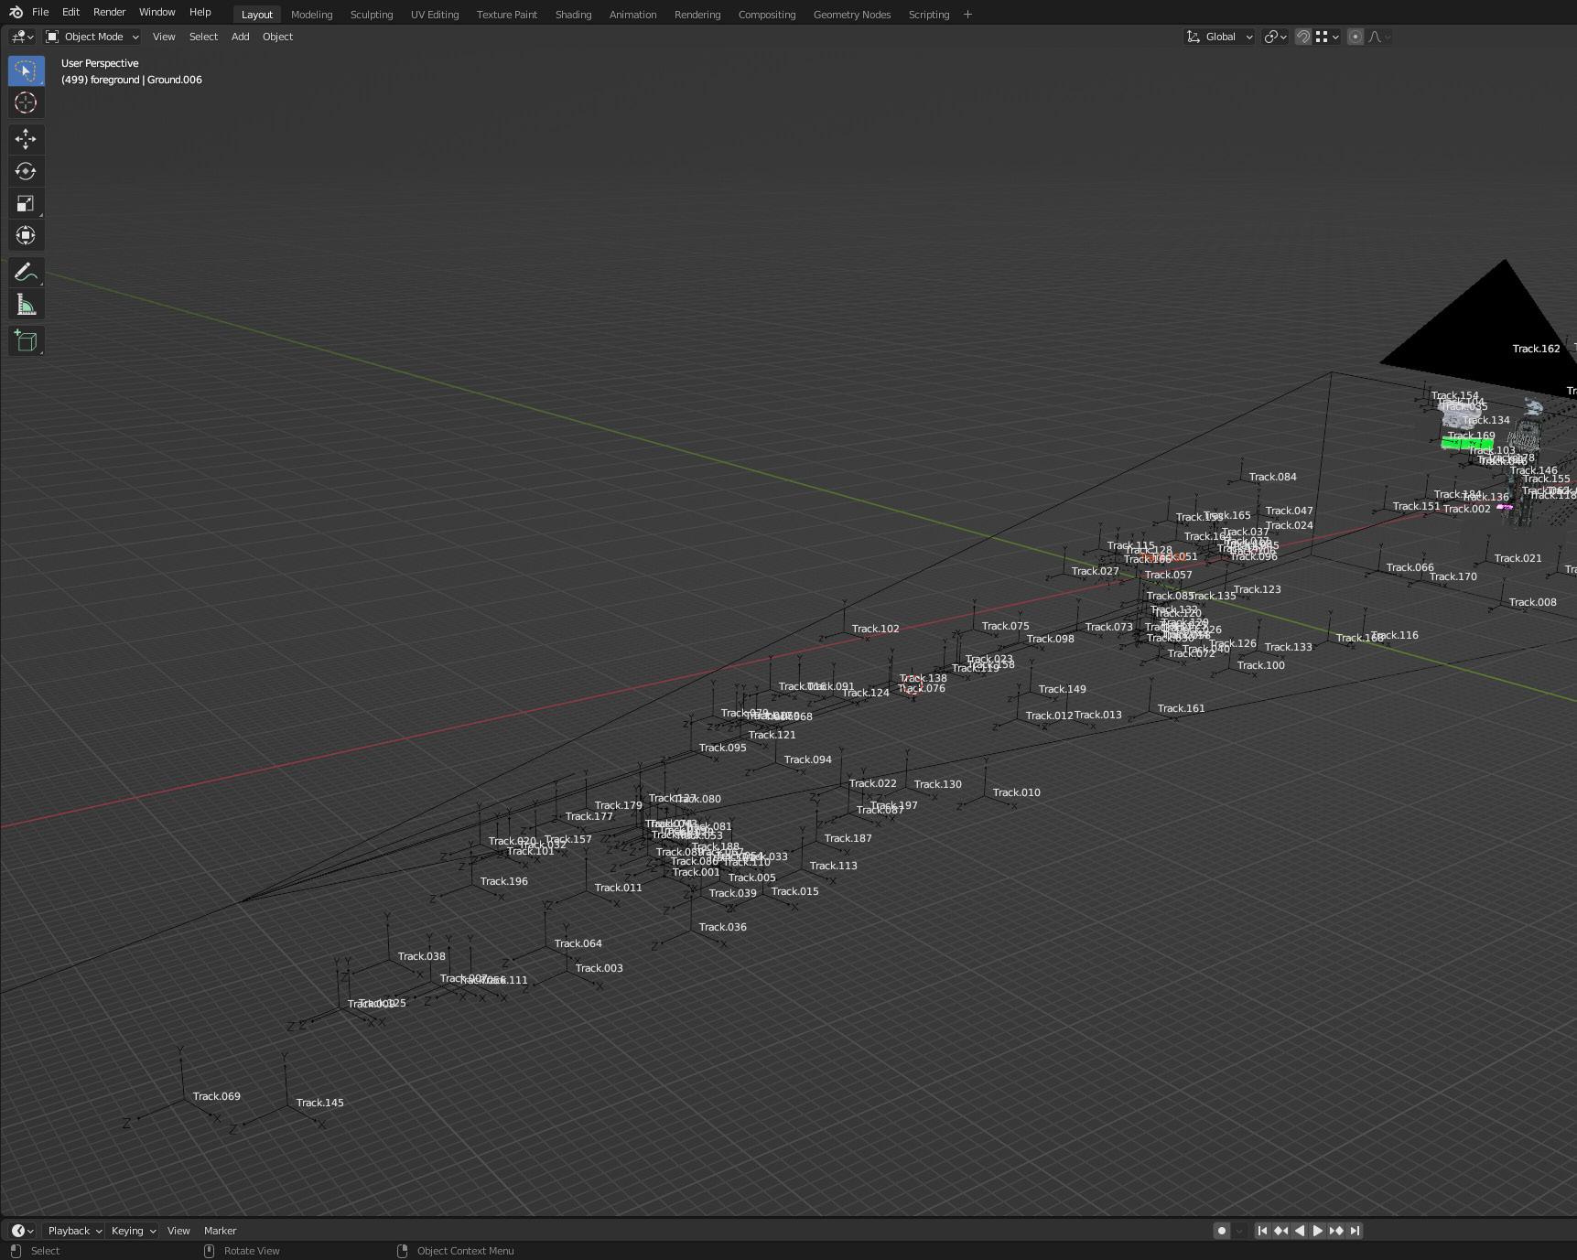
Task: Expand the snapping options dropdown
Action: click(1327, 37)
